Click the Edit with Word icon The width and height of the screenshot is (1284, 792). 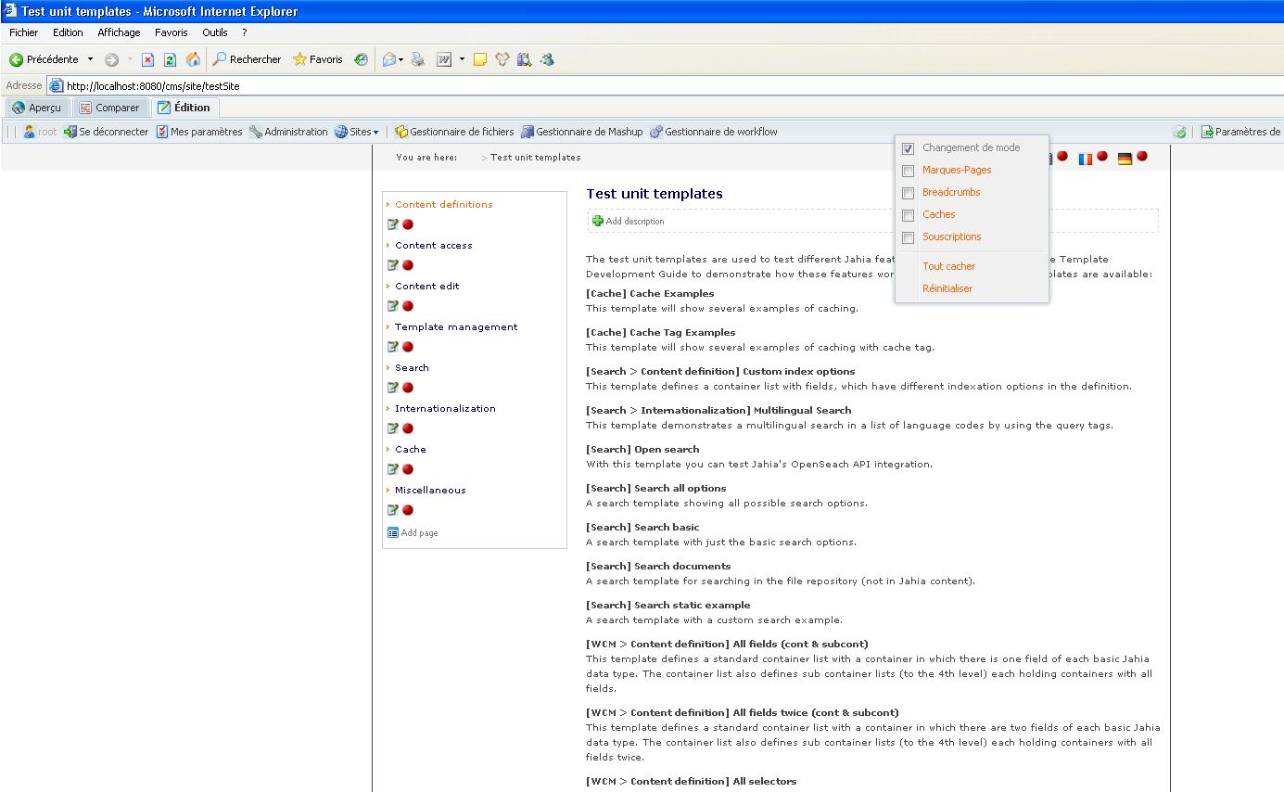tap(444, 59)
